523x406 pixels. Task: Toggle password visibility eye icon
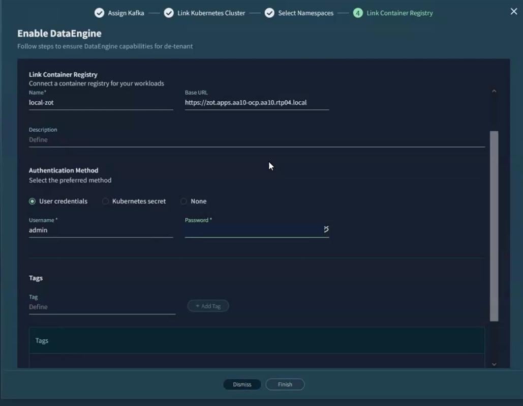tap(326, 229)
